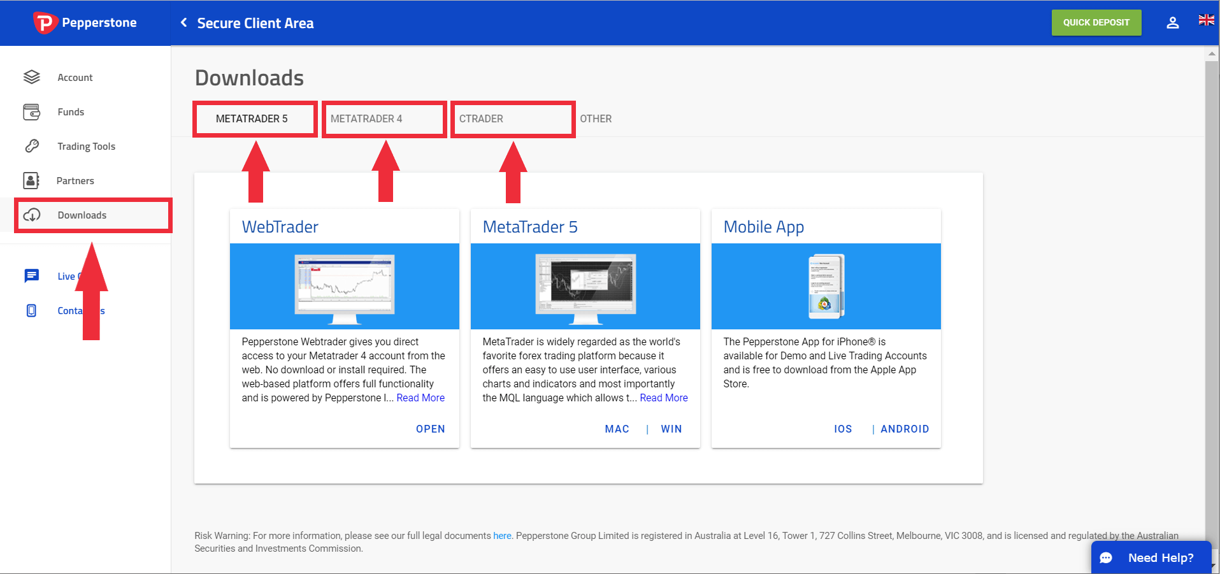Click the Live Chat message icon
Viewport: 1220px width, 574px height.
point(31,276)
